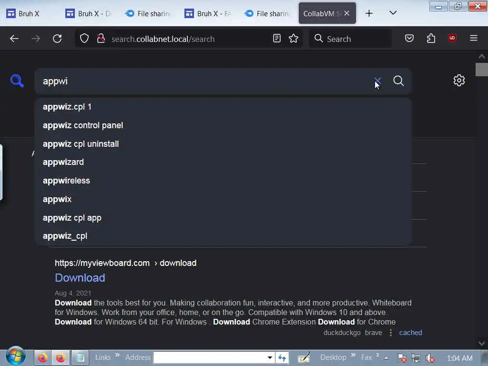The height and width of the screenshot is (366, 488).
Task: List all tabs dropdown arrow
Action: (x=393, y=13)
